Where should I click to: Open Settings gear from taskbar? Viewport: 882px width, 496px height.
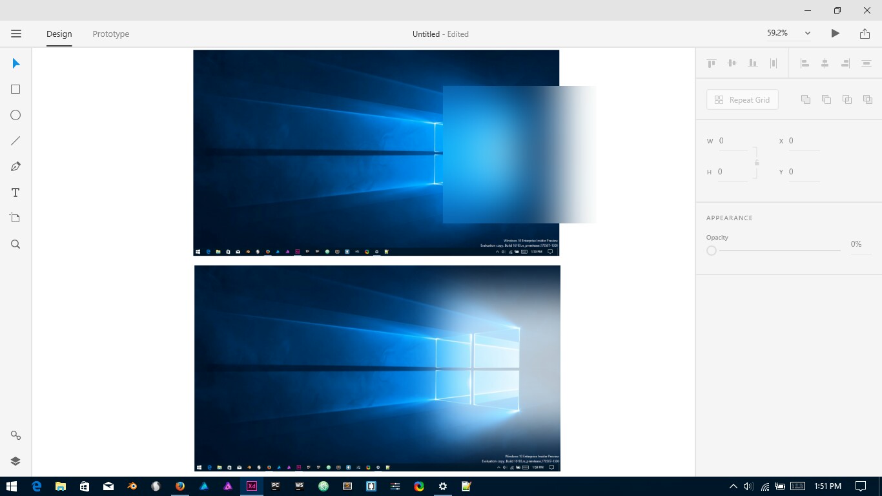point(443,486)
